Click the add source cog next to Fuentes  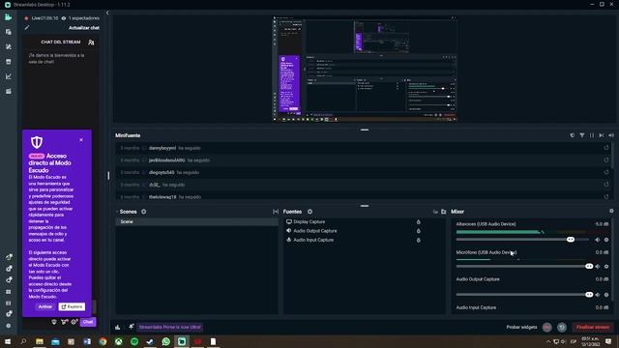pos(309,212)
